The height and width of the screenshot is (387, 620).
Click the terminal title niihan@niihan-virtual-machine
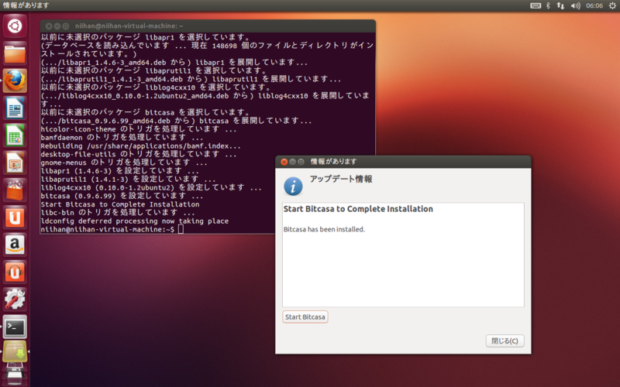(x=129, y=26)
